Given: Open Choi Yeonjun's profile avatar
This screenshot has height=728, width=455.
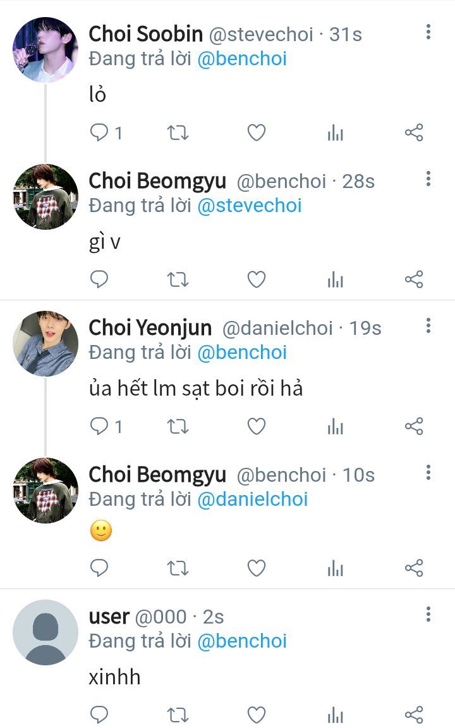Looking at the screenshot, I should coord(45,344).
